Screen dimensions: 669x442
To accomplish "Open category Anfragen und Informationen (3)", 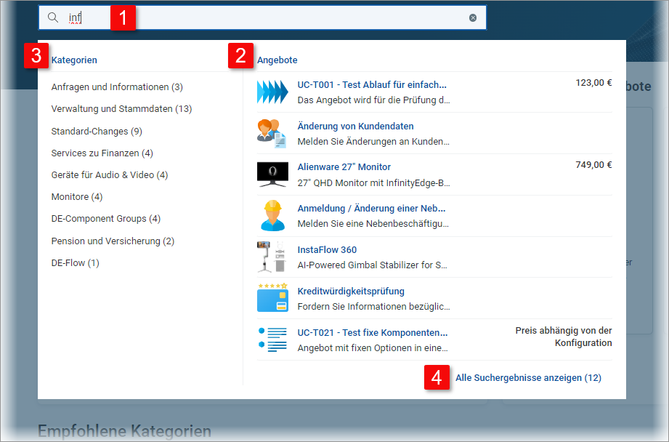I will tap(117, 87).
